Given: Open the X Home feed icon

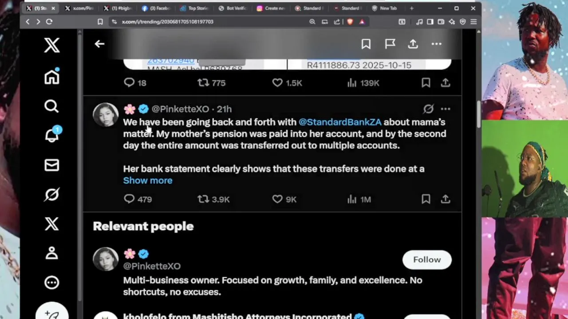Looking at the screenshot, I should click(51, 77).
